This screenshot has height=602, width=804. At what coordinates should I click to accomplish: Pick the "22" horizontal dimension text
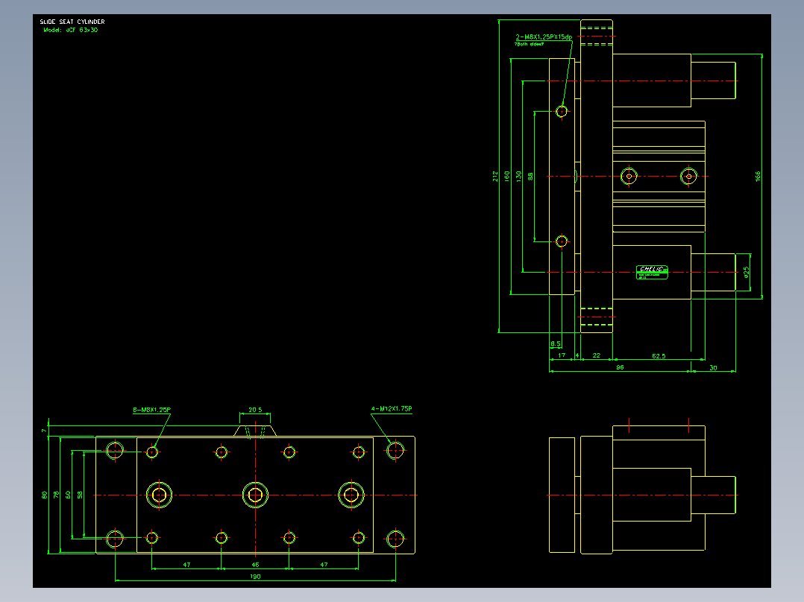[x=597, y=355]
